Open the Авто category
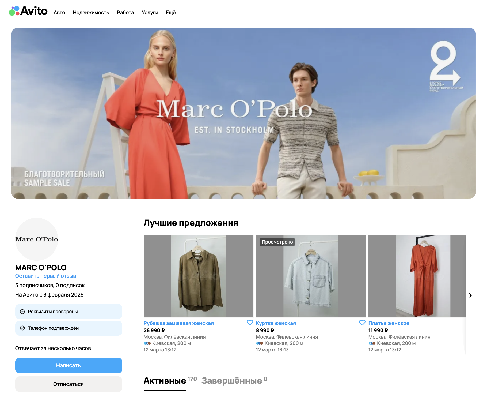The image size is (487, 397). [59, 13]
